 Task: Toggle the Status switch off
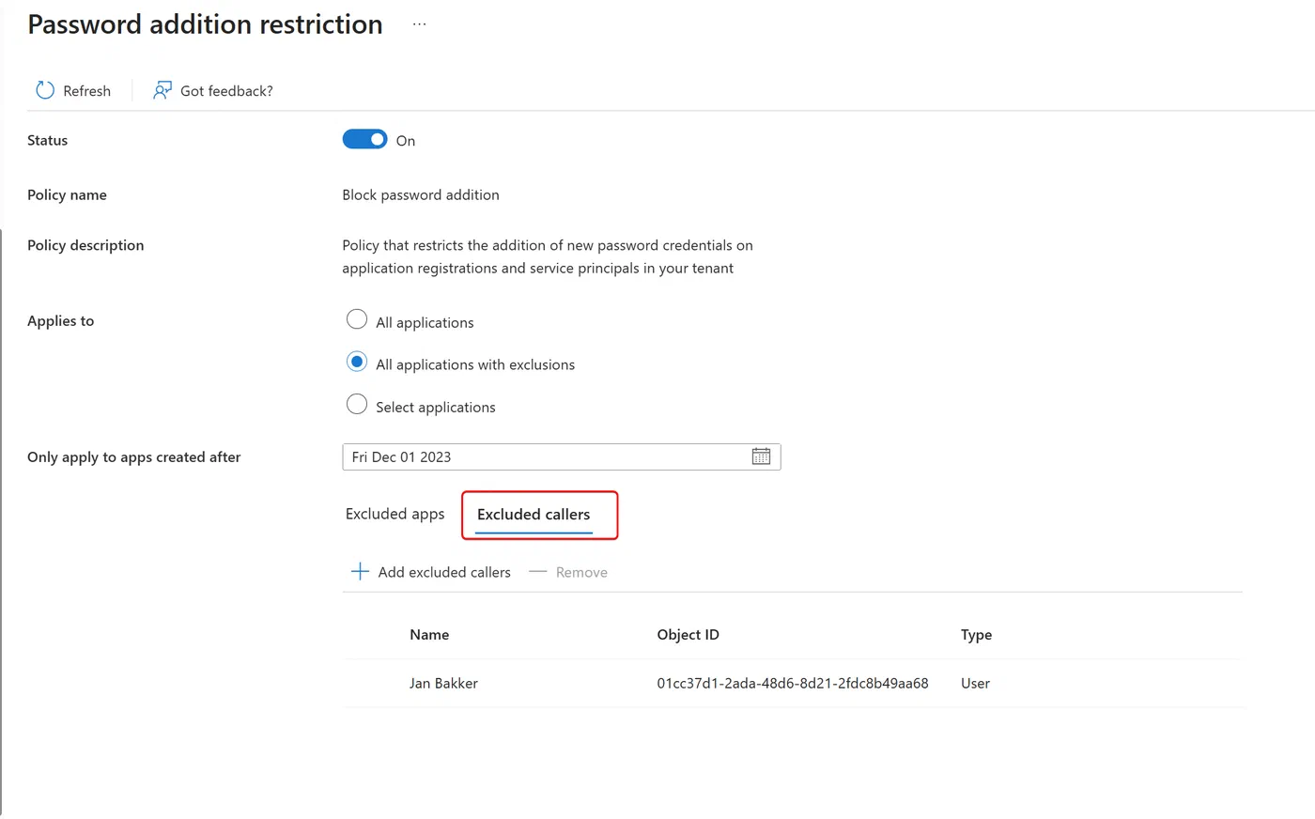(364, 139)
